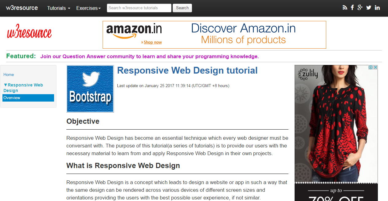This screenshot has width=388, height=201.
Task: Click the Search button
Action: [x=182, y=8]
